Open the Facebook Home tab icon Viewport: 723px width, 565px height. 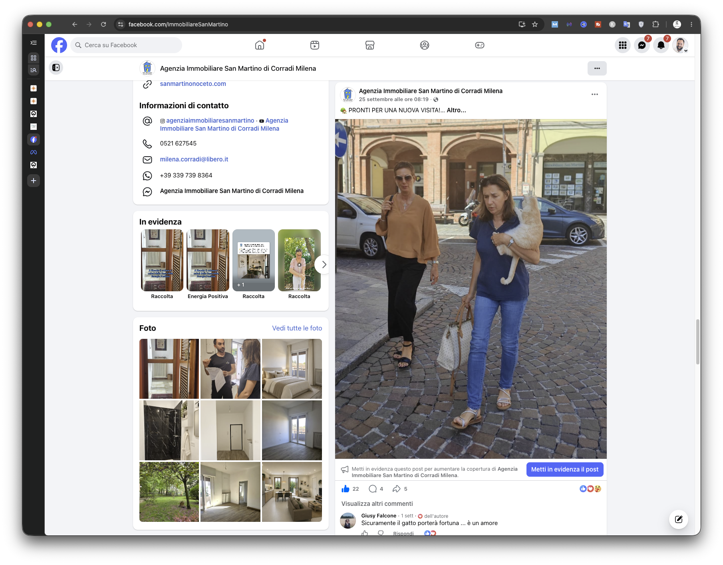[260, 45]
